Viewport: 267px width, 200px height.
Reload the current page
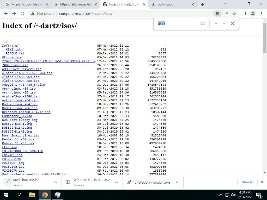(x=22, y=14)
